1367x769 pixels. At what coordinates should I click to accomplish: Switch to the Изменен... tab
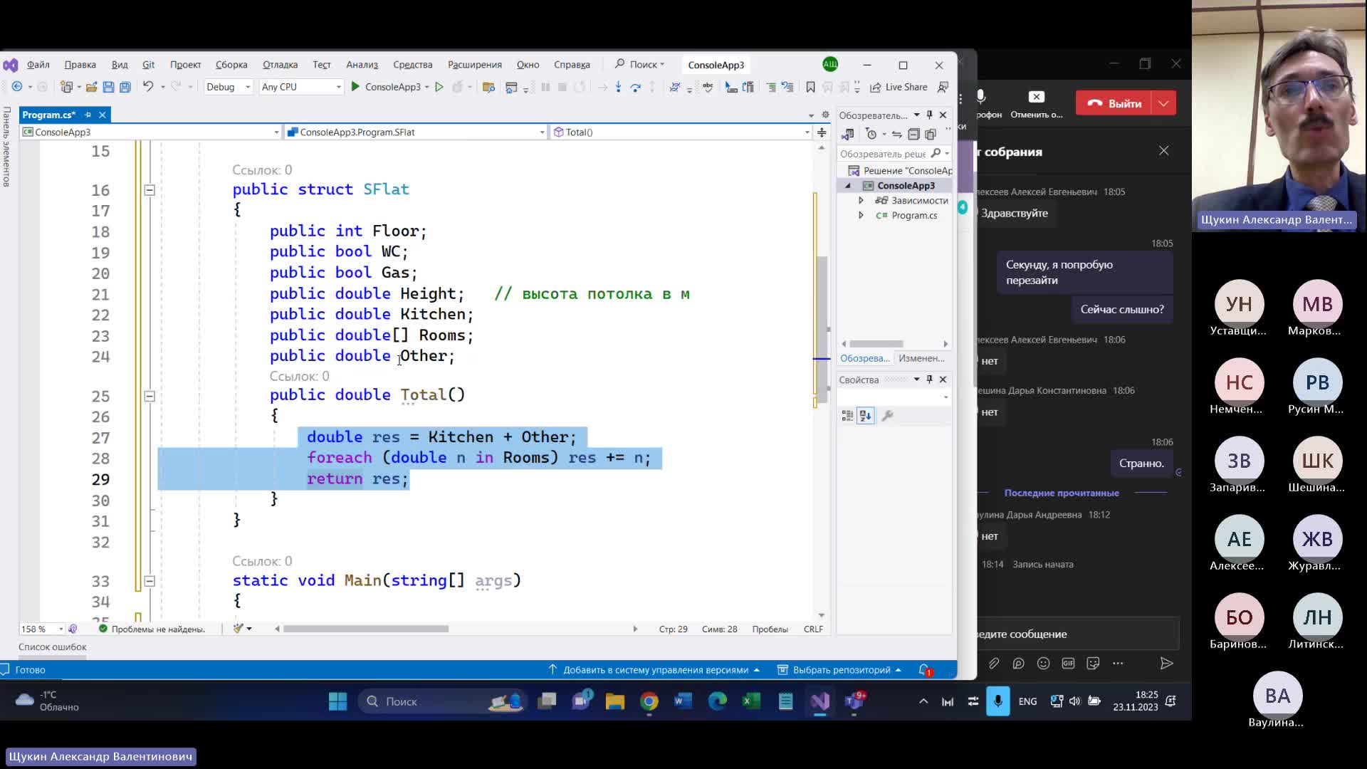click(x=921, y=358)
